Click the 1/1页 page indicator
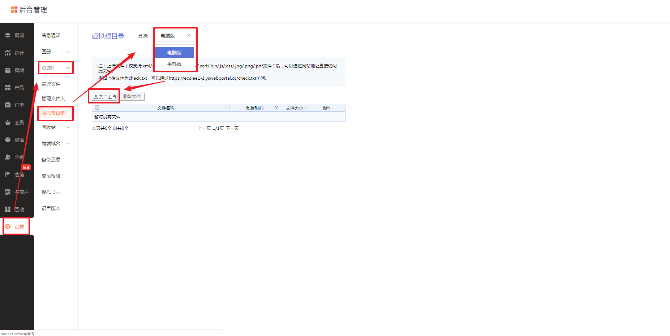The image size is (670, 336). point(218,128)
